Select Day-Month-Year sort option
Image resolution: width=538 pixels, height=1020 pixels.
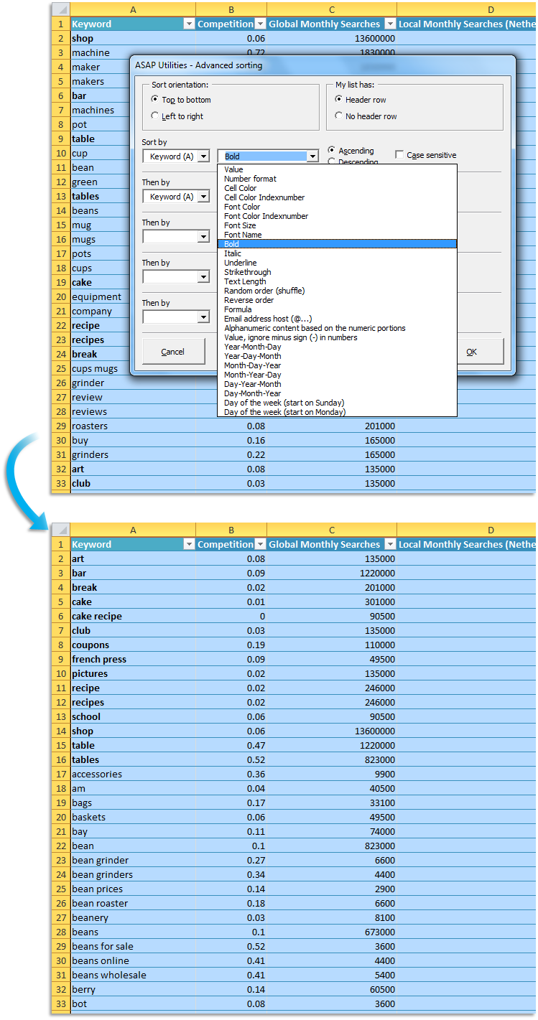click(337, 393)
